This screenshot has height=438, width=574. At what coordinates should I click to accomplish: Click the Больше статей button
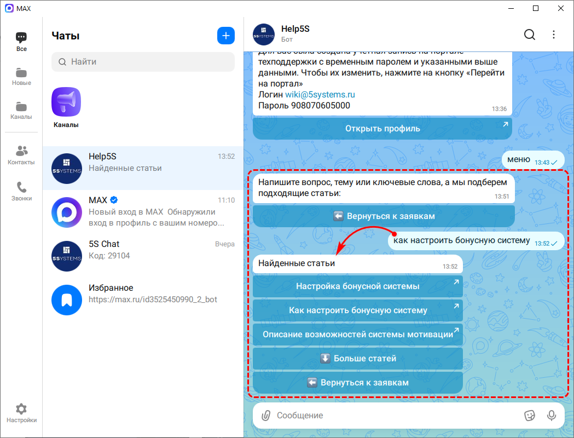pos(358,358)
